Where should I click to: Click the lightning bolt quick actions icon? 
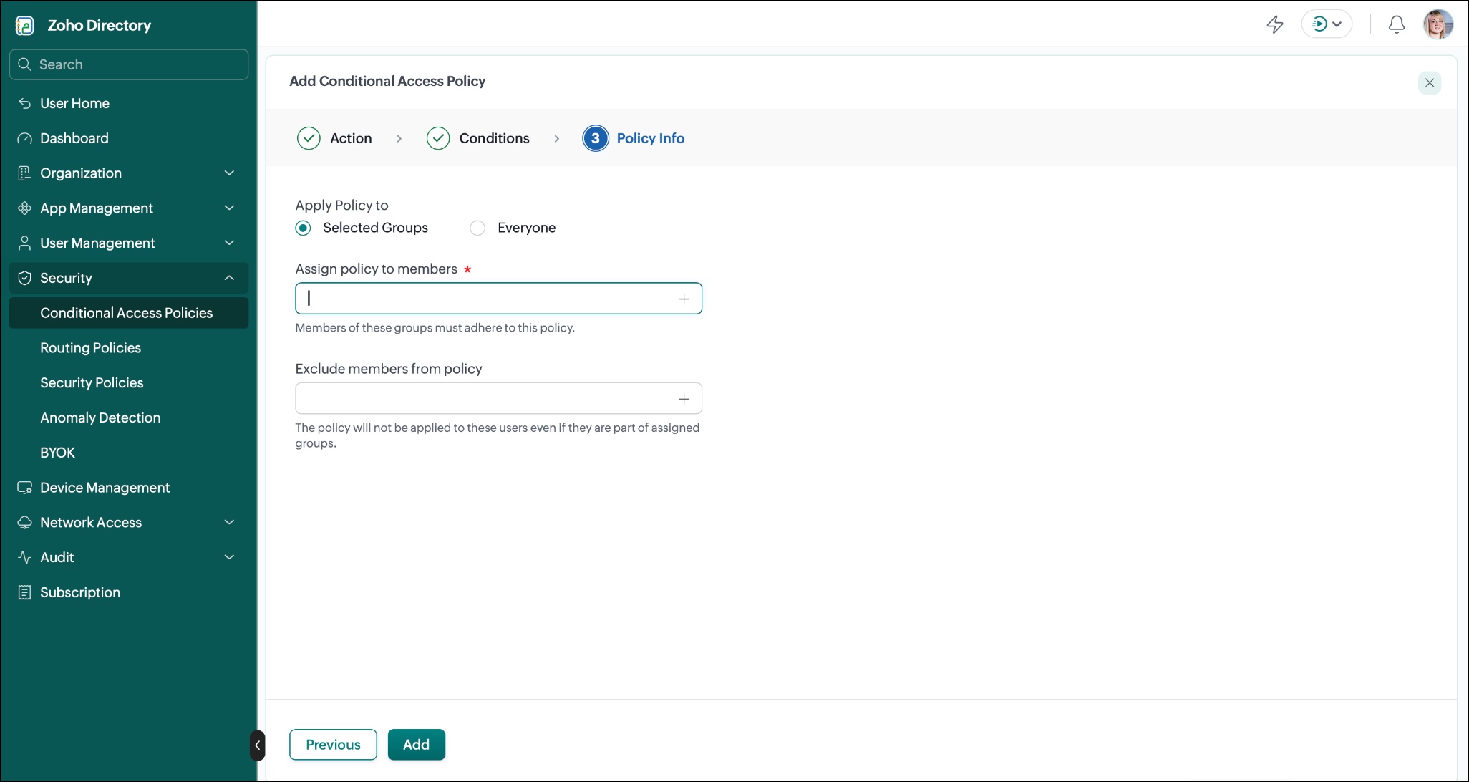[x=1275, y=24]
